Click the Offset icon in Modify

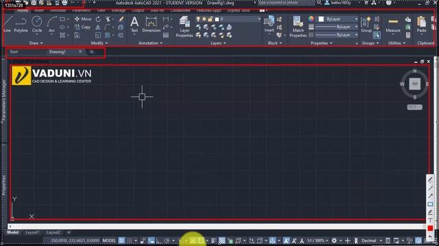click(x=121, y=35)
